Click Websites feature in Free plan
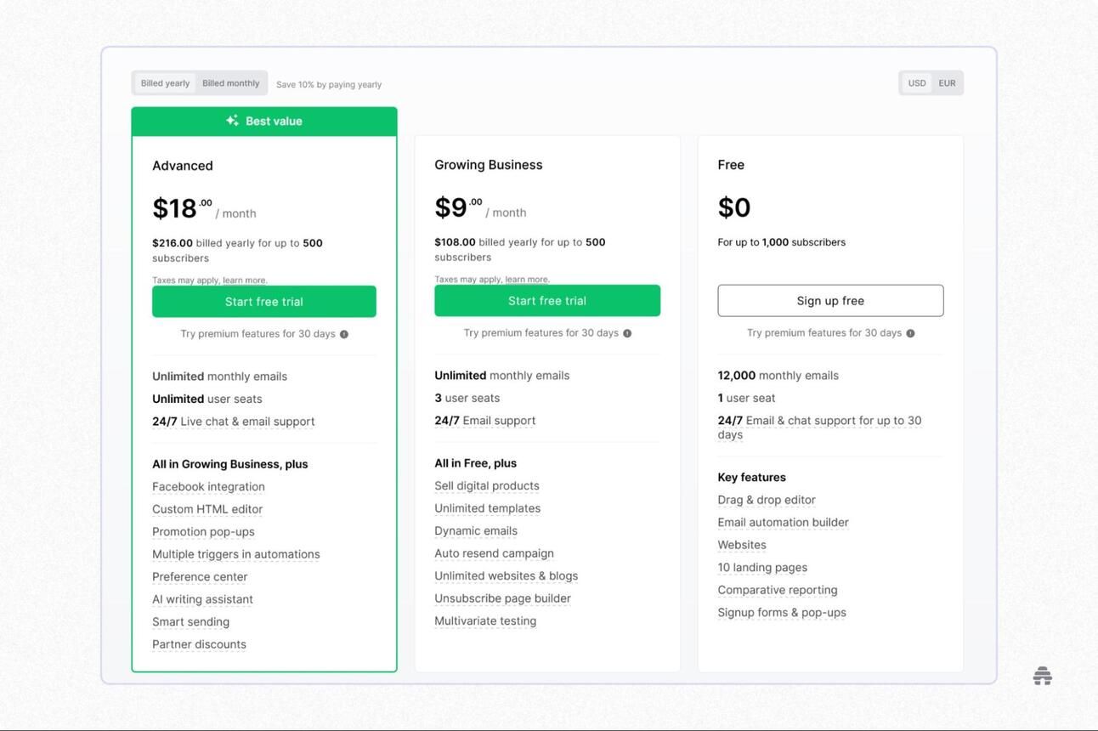Image resolution: width=1098 pixels, height=731 pixels. click(742, 545)
